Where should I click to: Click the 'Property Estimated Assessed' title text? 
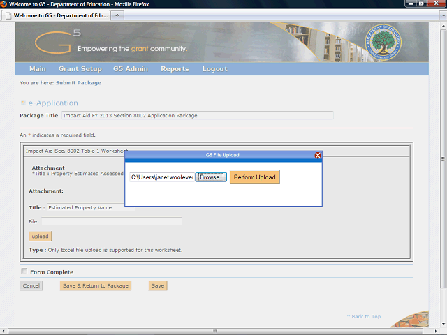pyautogui.click(x=87, y=174)
